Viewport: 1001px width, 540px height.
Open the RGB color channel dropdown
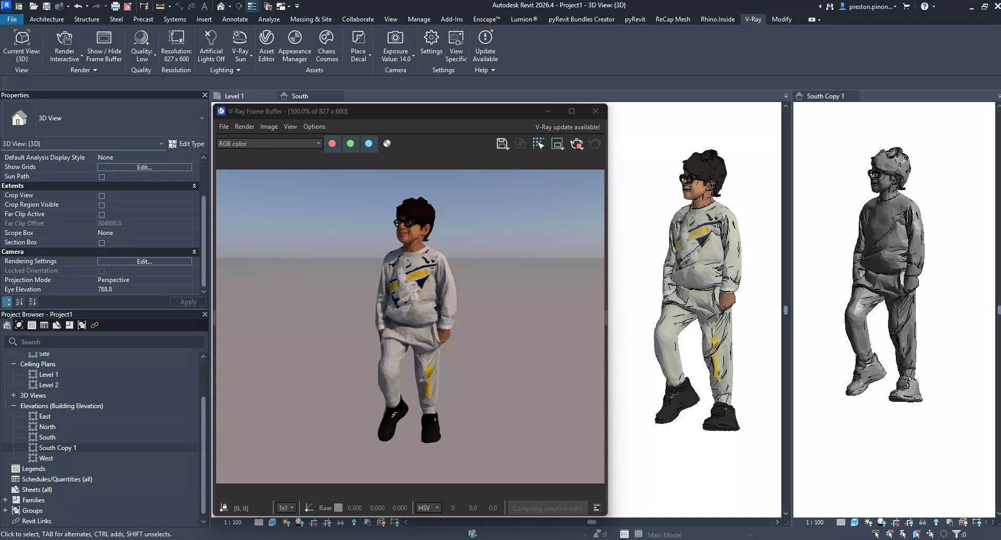(269, 143)
